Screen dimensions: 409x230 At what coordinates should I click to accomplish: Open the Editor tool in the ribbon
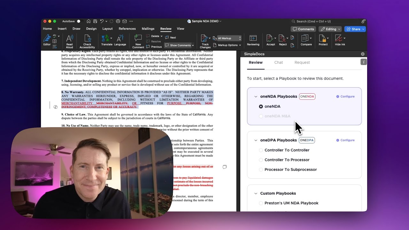point(47,40)
